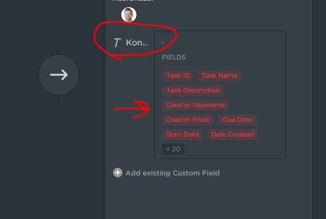Choose the Date Created field tag
Viewport: 326px width, 219px height.
232,135
